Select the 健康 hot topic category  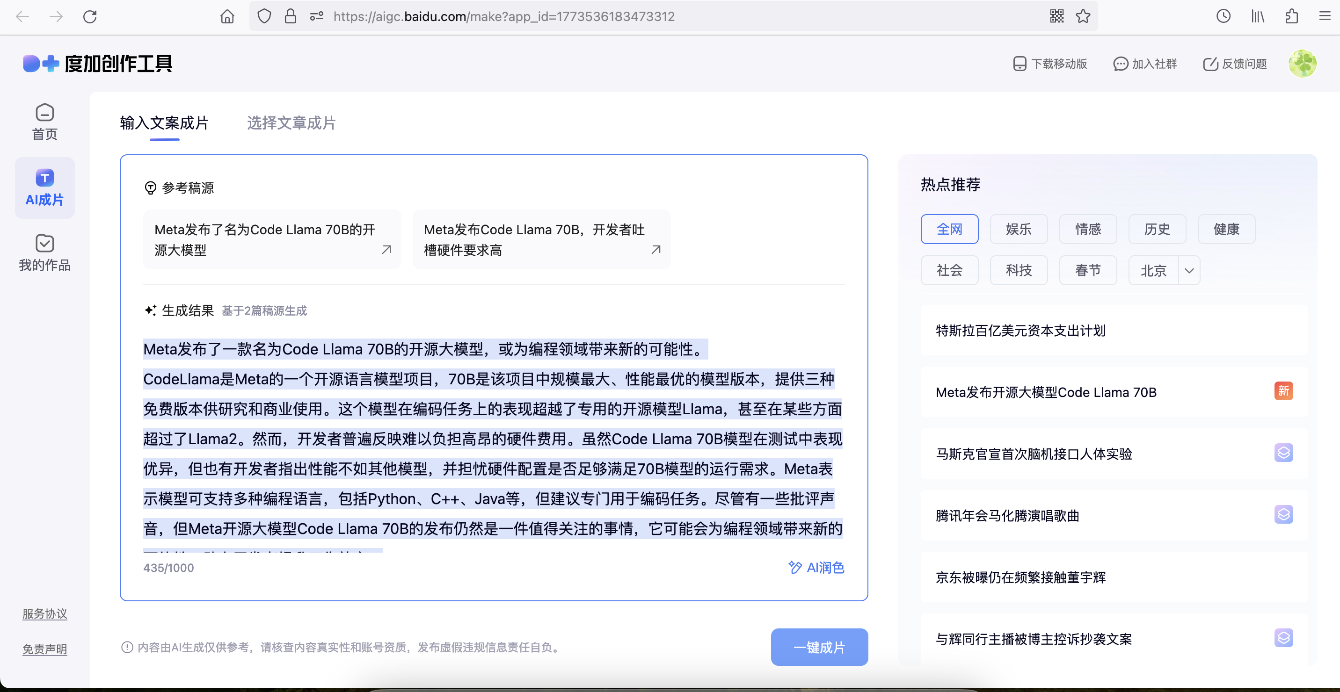[1226, 229]
